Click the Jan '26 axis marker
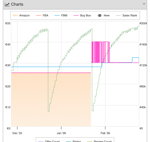This screenshot has width=150, height=142. [x=61, y=133]
